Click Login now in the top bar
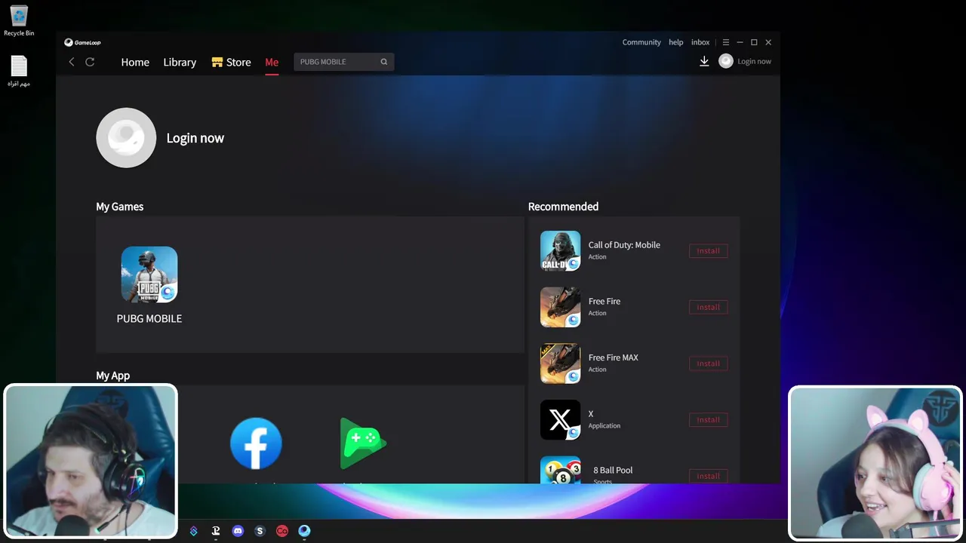The image size is (966, 543). click(754, 61)
